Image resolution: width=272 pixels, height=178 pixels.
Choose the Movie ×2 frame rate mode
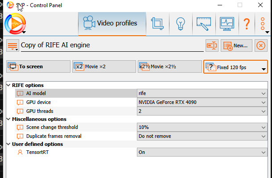tap(104, 66)
